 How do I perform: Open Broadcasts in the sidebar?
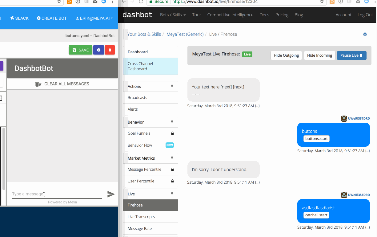tap(150, 98)
